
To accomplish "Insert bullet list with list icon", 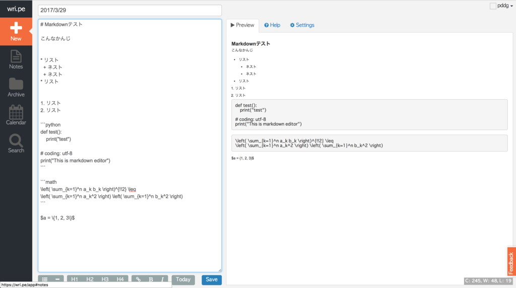I will (x=45, y=279).
